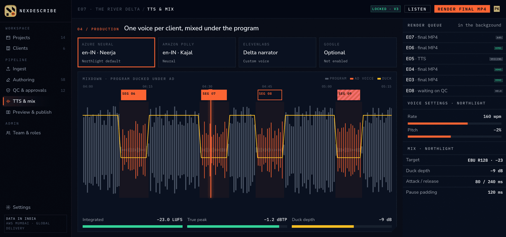Click the Target value EBU R128 · -23

(485, 160)
